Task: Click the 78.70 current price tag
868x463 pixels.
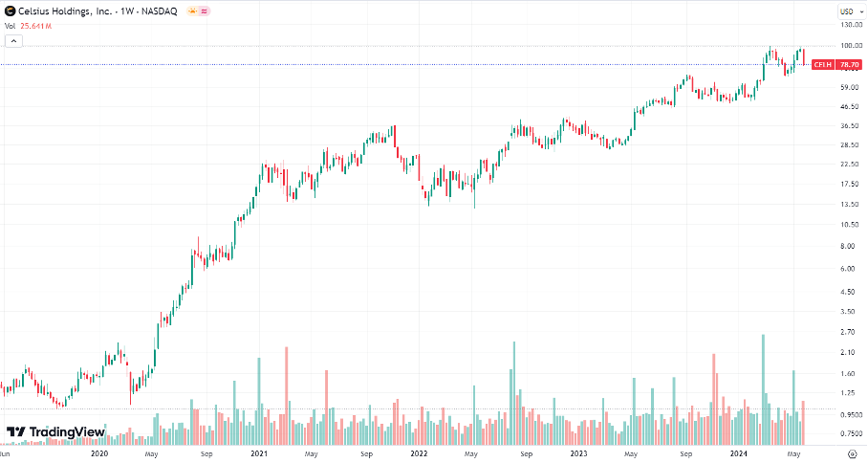Action: point(848,64)
